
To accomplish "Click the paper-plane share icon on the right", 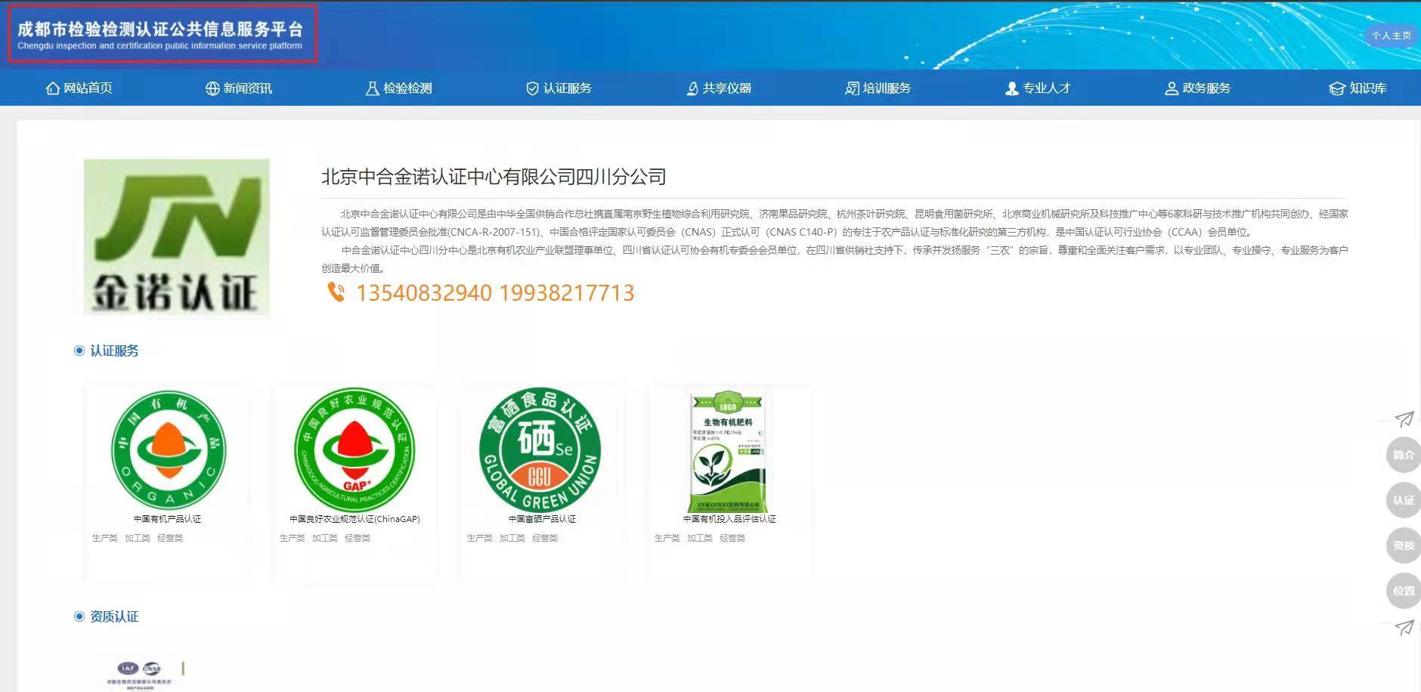I will click(x=1404, y=420).
